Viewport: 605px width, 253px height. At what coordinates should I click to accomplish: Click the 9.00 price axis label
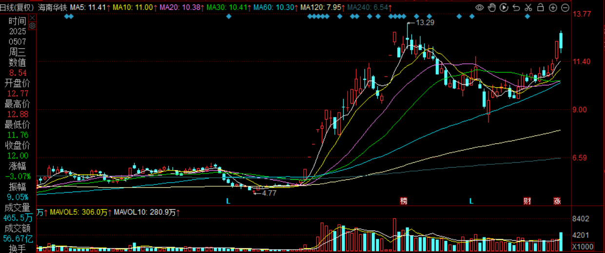tap(579, 110)
